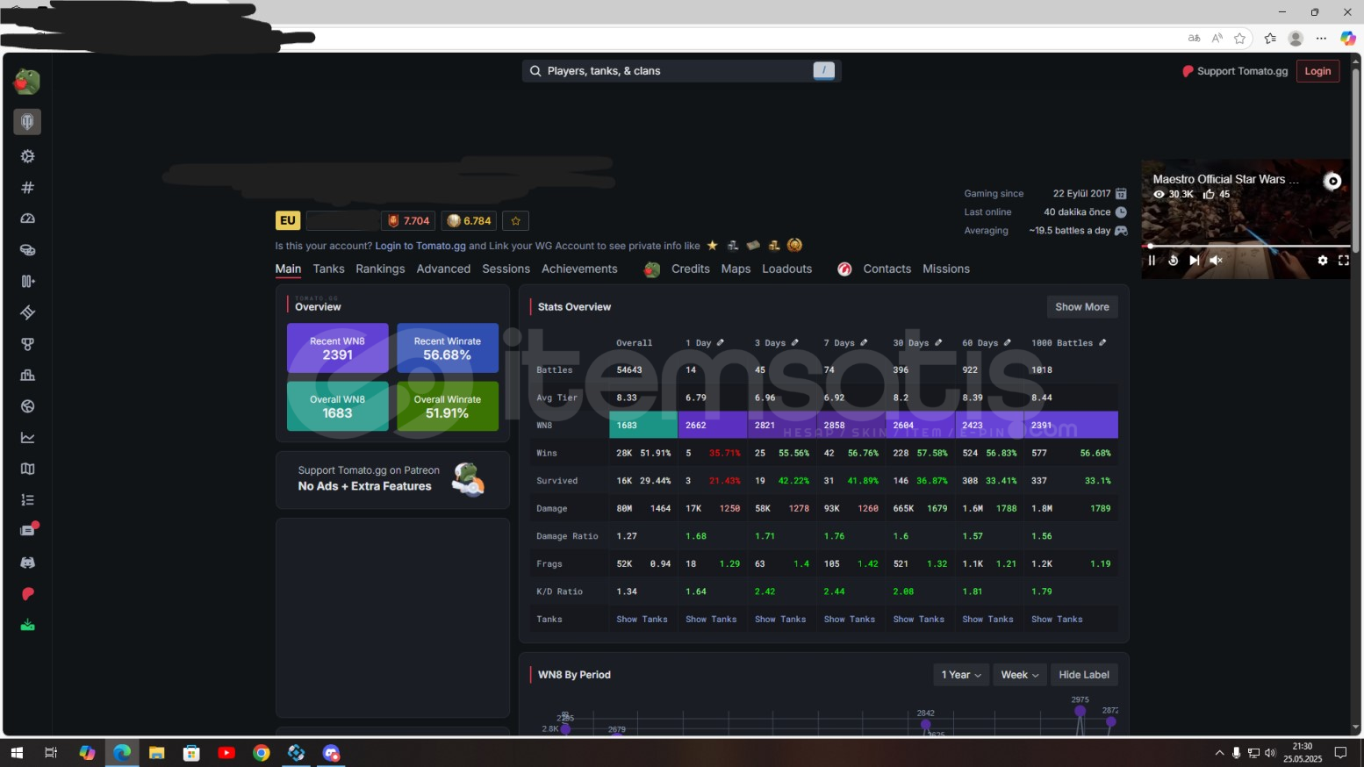Edit the 7 Days period with pencil

point(864,342)
